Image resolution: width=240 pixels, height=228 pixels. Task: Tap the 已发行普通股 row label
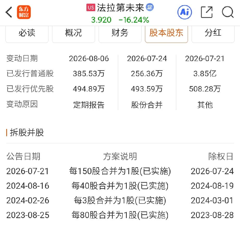click(30, 73)
